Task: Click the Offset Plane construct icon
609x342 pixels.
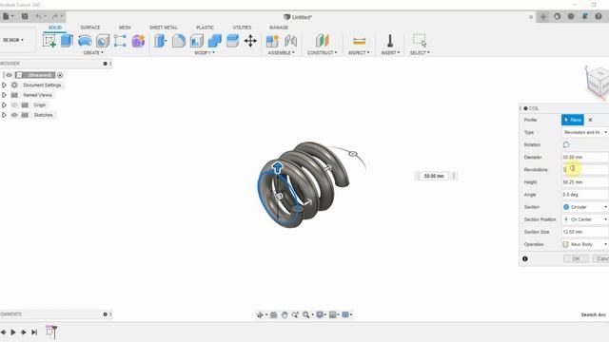Action: pos(322,40)
